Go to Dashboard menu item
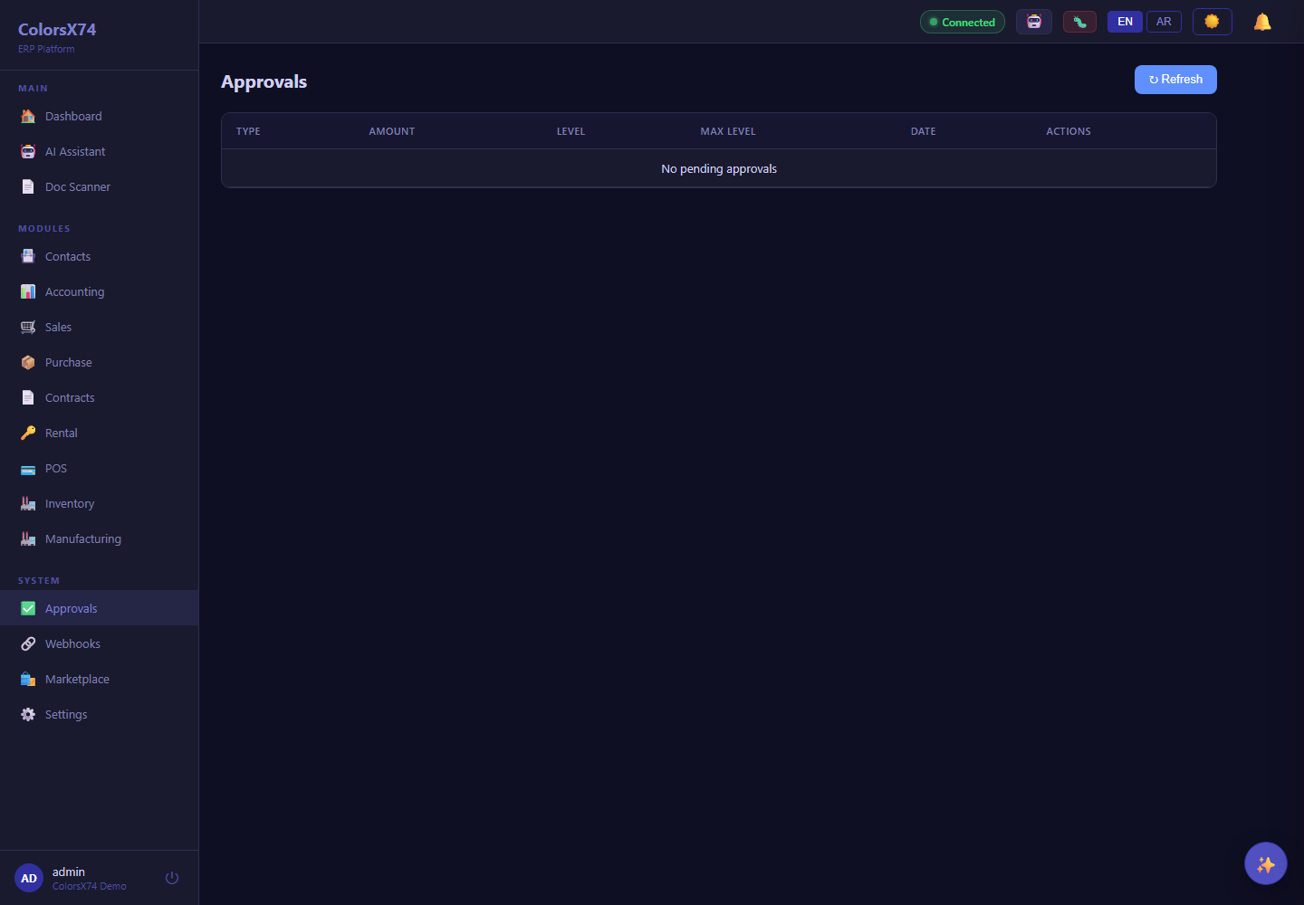The width and height of the screenshot is (1304, 905). (x=100, y=116)
